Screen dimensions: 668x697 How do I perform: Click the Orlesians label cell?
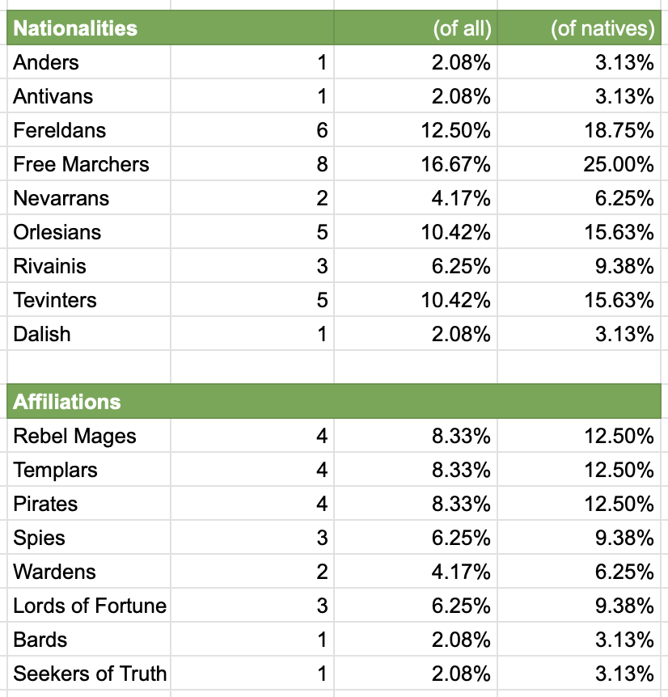[x=89, y=231]
